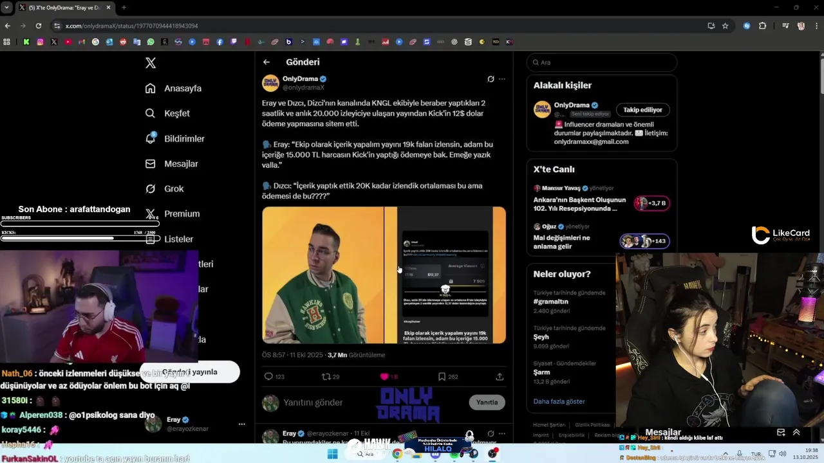Open OnlyDrama in Alakalı kişiler
Image resolution: width=824 pixels, height=463 pixels.
click(572, 105)
